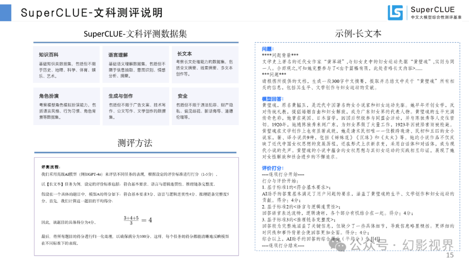This screenshot has width=469, height=264.
Task: Select the ***问题*** line
Action: 274,74
